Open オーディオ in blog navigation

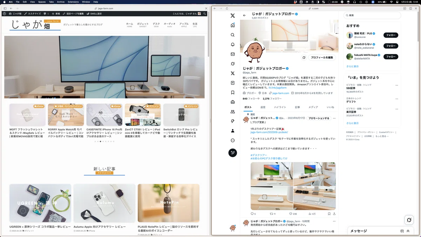pyautogui.click(x=169, y=25)
